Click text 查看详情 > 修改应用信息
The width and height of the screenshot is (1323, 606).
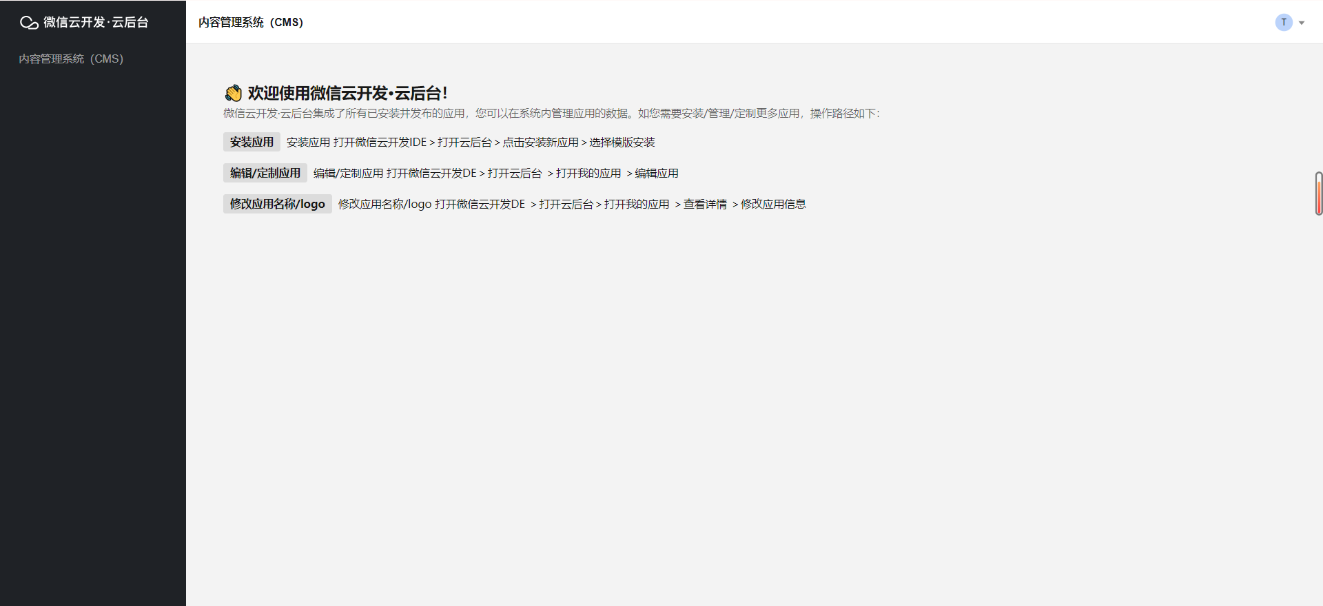[x=744, y=205]
